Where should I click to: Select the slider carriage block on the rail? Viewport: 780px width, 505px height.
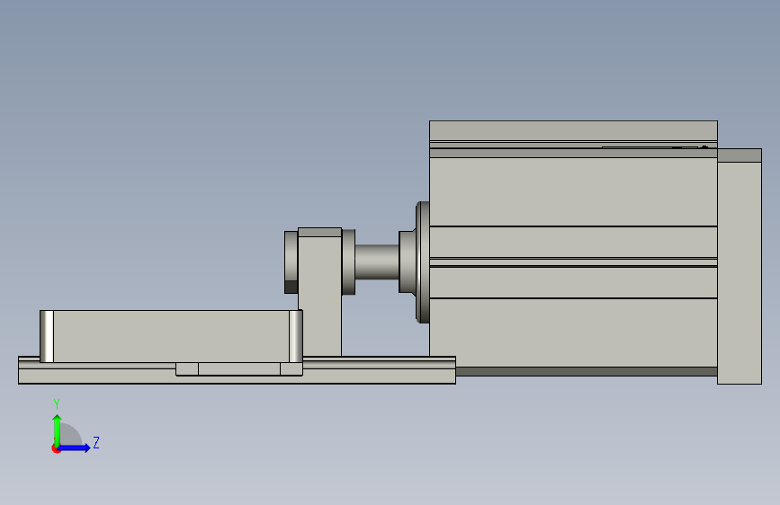coord(171,336)
